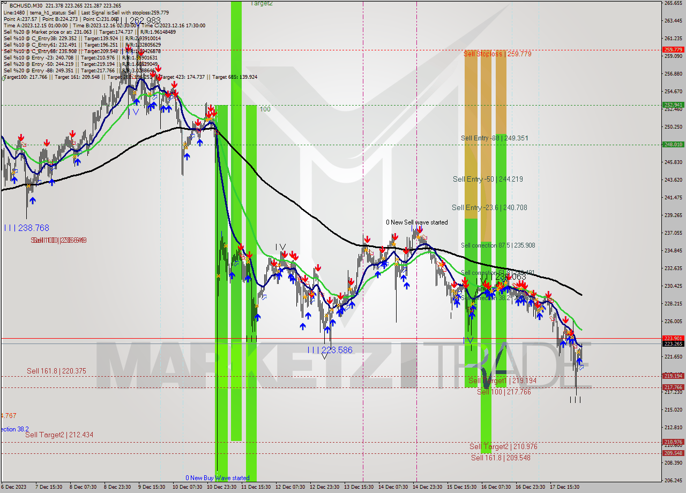686x493 pixels.
Task: Click the '0 New Buy Wave started' annotation
Action: 218,478
